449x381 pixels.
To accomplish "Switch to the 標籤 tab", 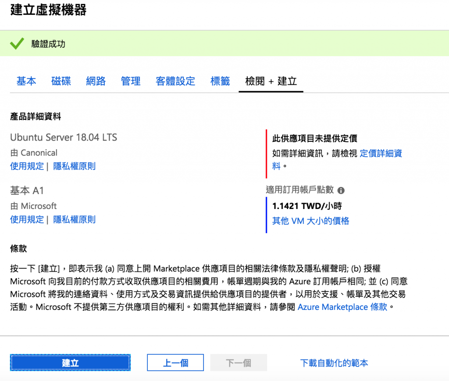I will coord(220,81).
